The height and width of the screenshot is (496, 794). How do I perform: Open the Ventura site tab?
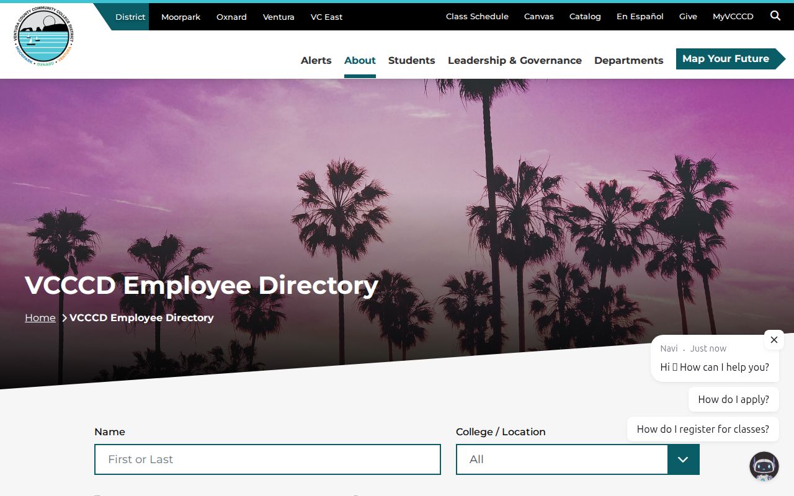click(x=279, y=17)
